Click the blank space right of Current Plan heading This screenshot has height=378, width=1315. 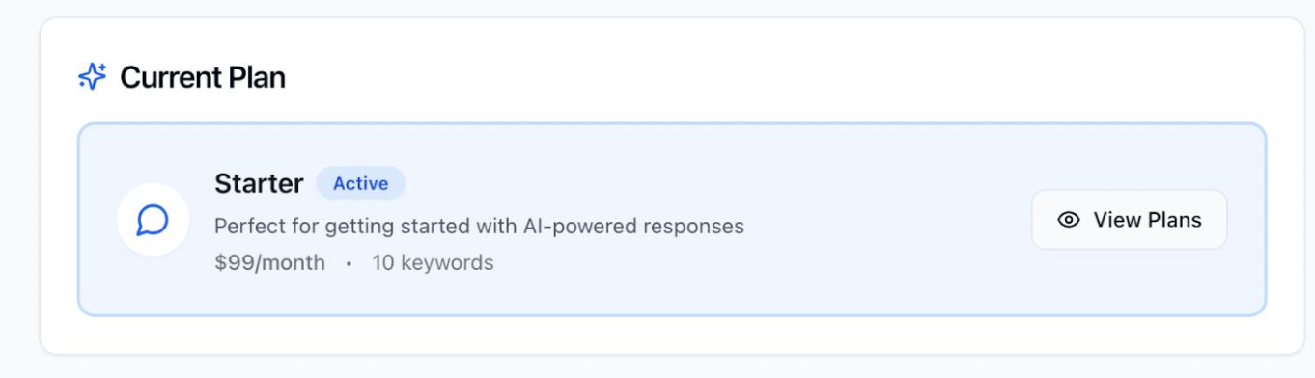[x=772, y=77]
